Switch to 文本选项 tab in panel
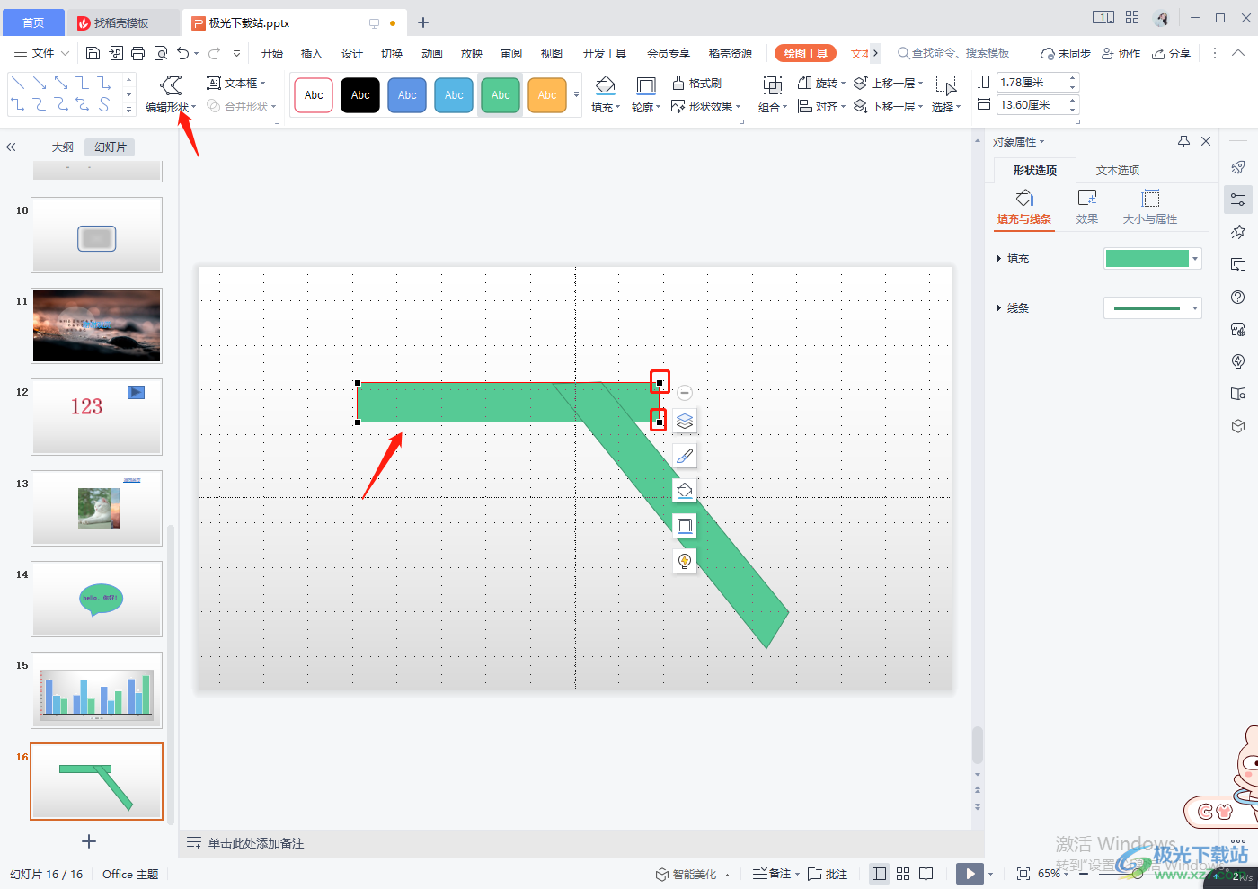The image size is (1258, 889). point(1118,170)
